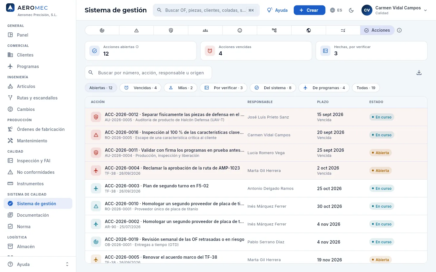Select the Acciones tab

tap(377, 30)
